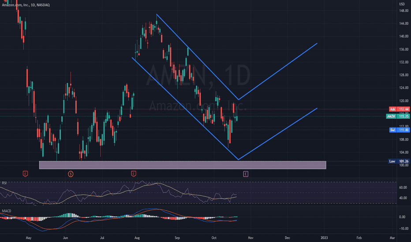Select the Ask price label 117.44
The image size is (411, 242).
click(x=399, y=109)
